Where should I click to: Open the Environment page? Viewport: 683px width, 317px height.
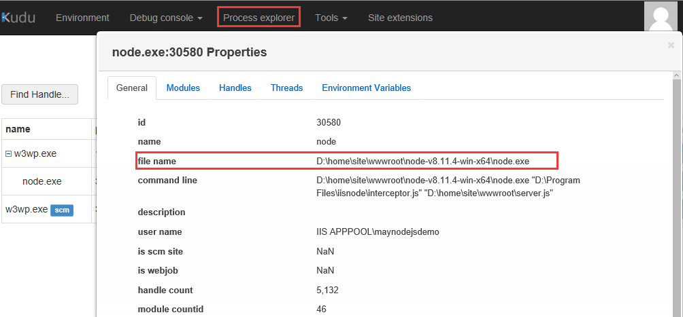click(82, 18)
